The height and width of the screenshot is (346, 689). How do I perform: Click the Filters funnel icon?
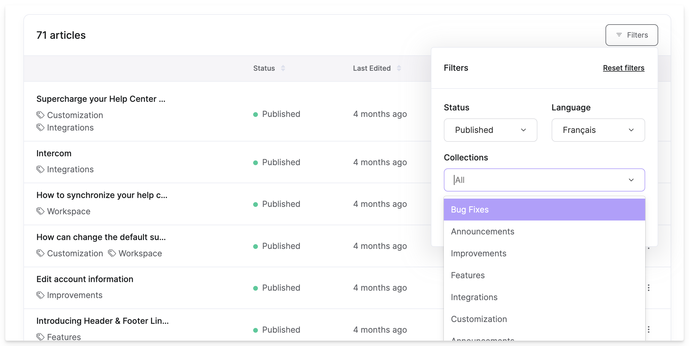619,35
